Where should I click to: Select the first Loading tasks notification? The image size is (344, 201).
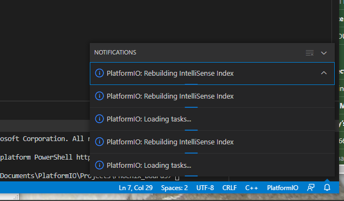(x=212, y=119)
